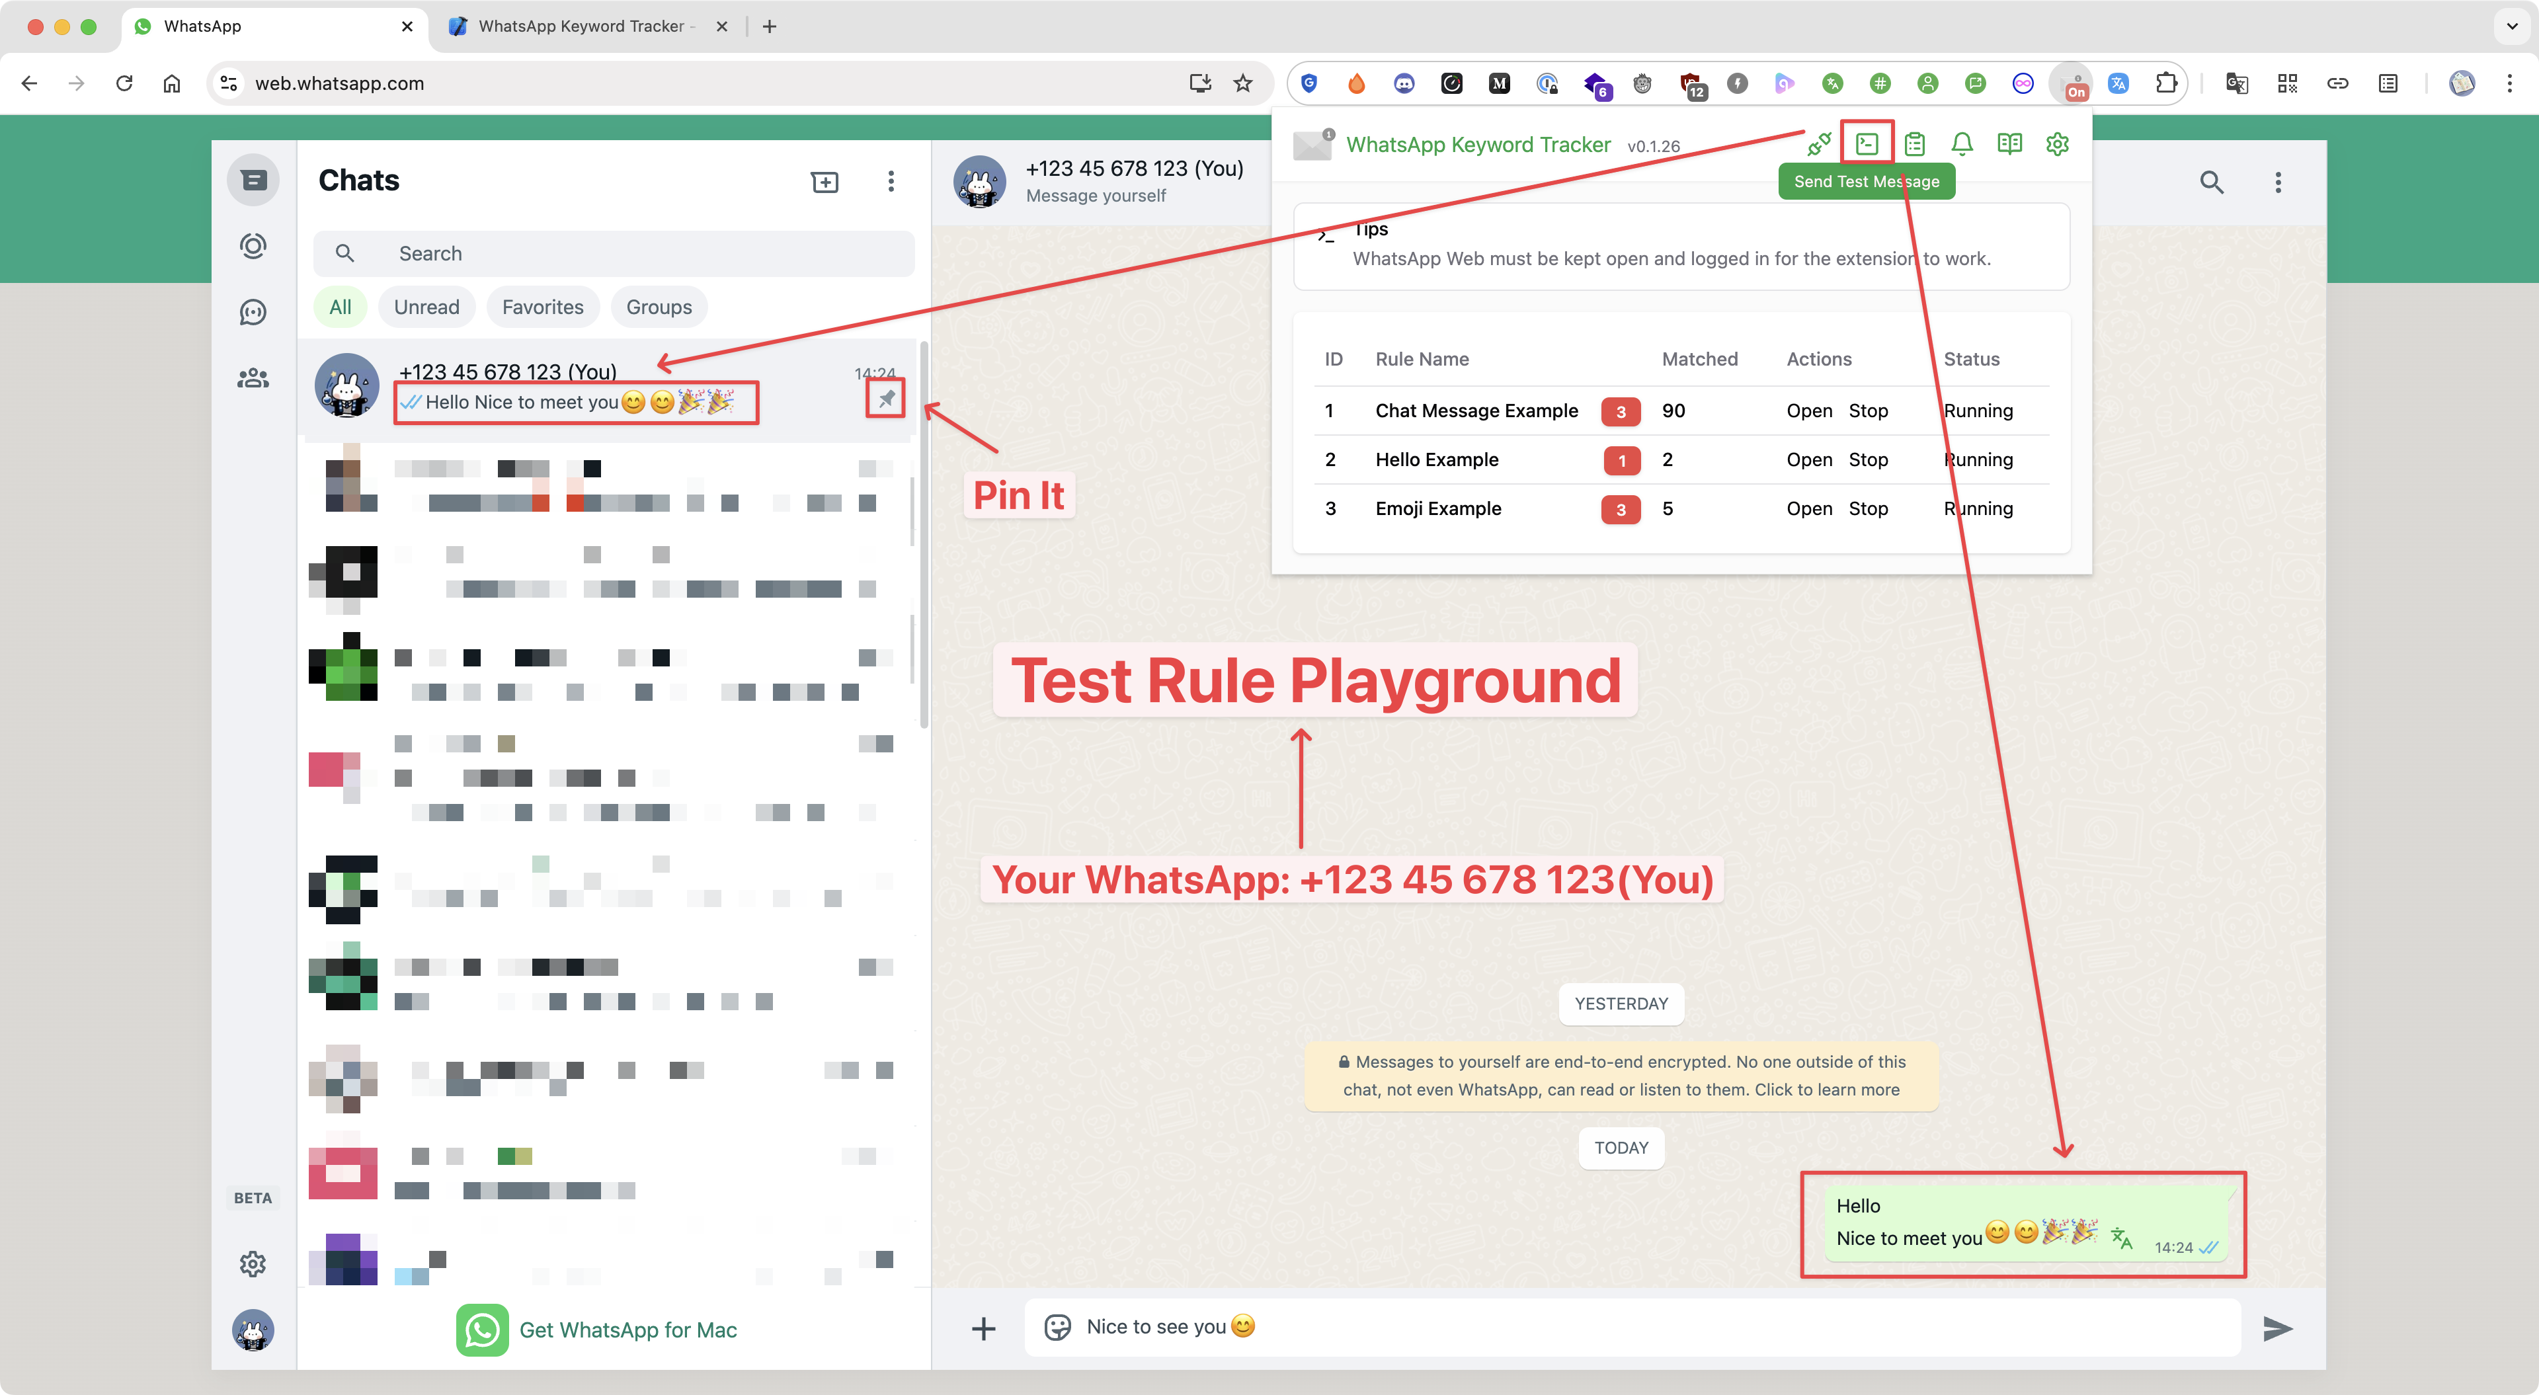Open the Communities icon in WhatsApp sidebar
Image resolution: width=2539 pixels, height=1395 pixels.
[x=253, y=379]
